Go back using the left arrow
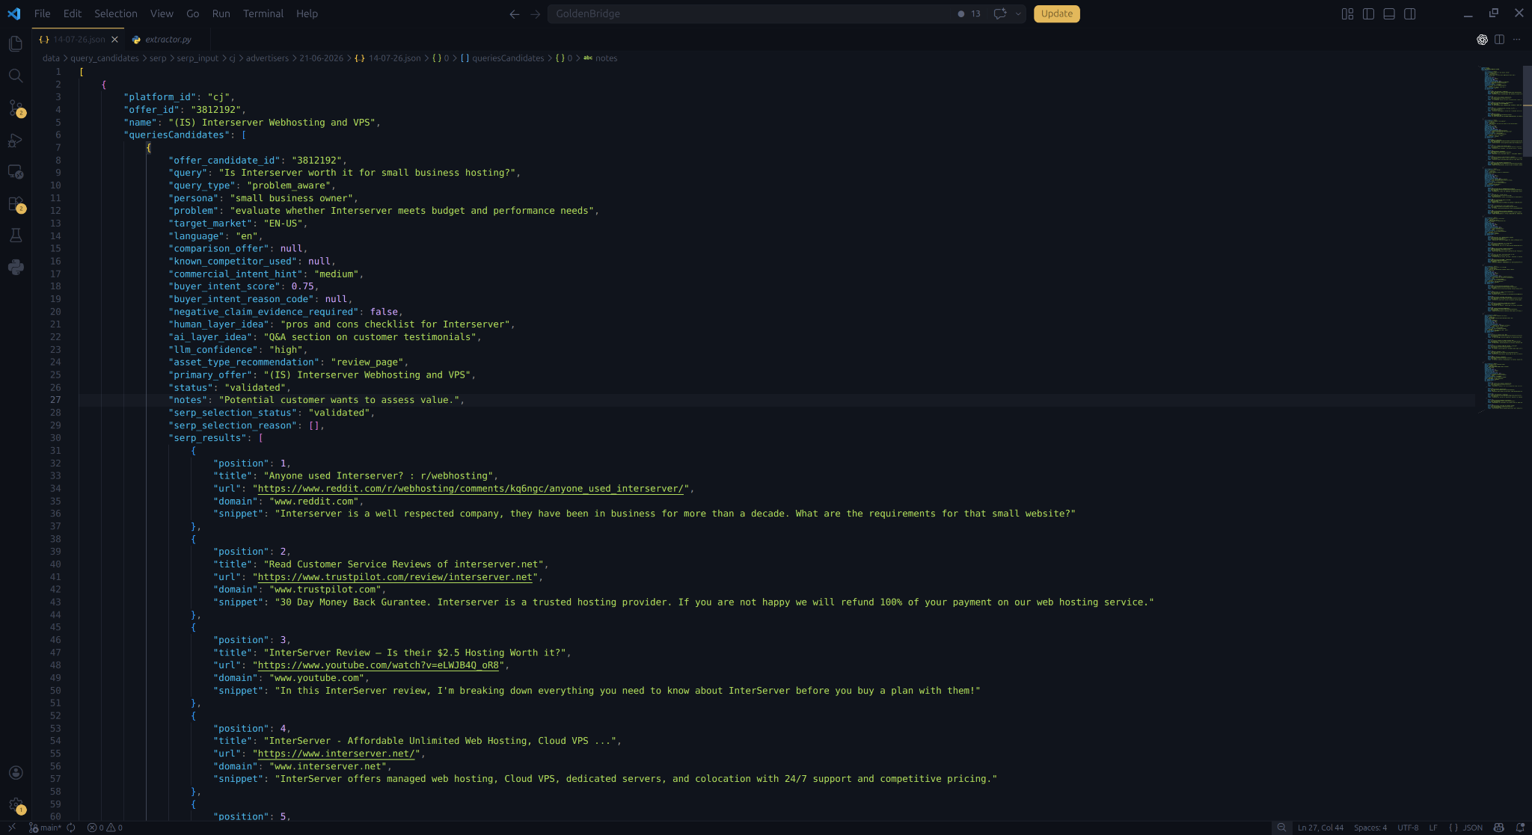This screenshot has width=1532, height=835. coord(514,13)
